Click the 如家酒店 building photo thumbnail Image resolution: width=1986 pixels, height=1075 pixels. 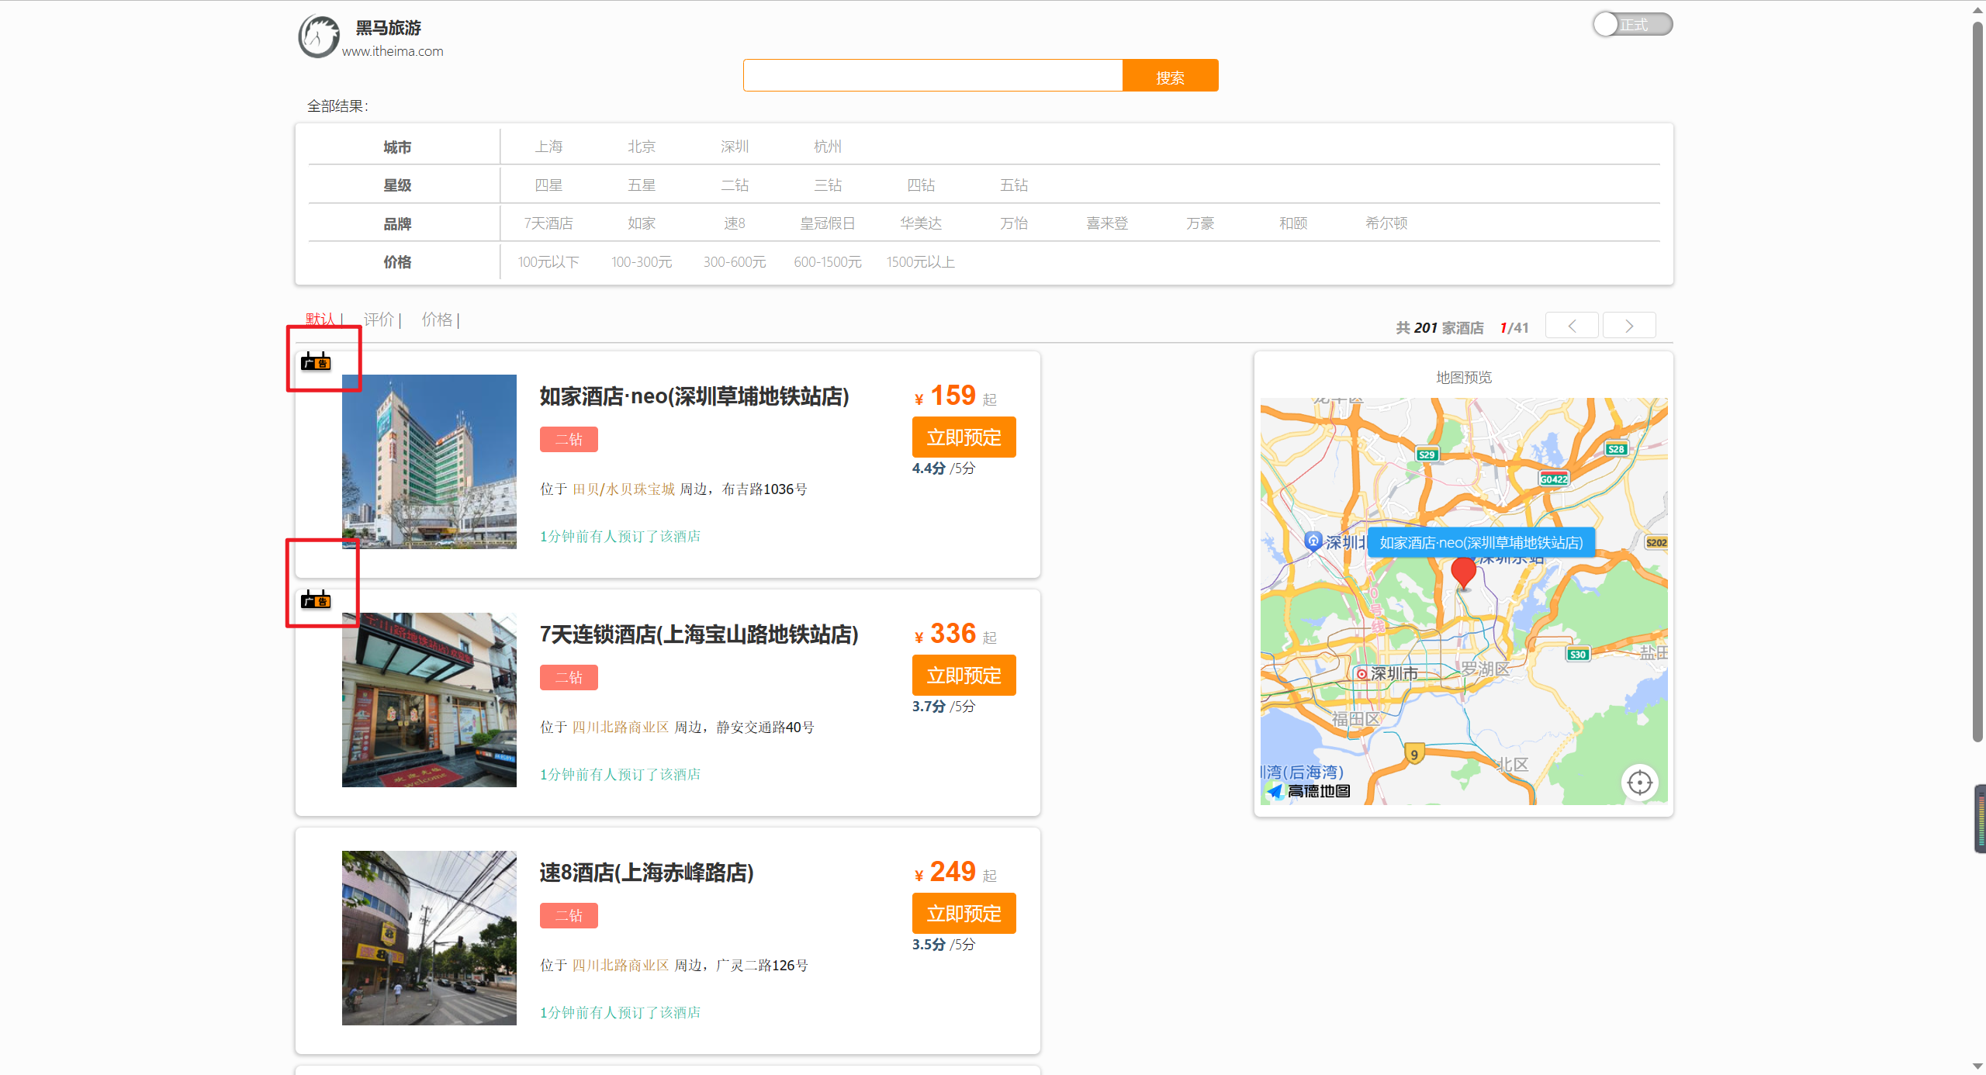429,461
